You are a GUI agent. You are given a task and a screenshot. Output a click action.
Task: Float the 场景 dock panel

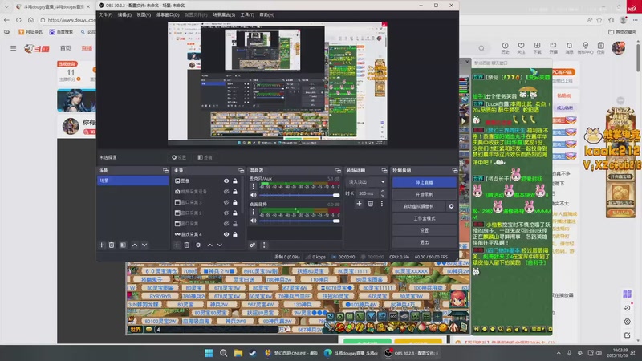coord(165,170)
